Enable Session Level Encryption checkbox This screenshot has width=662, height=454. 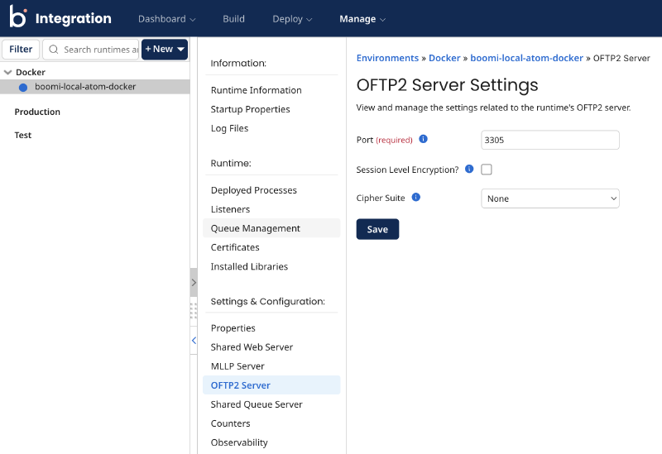(487, 170)
